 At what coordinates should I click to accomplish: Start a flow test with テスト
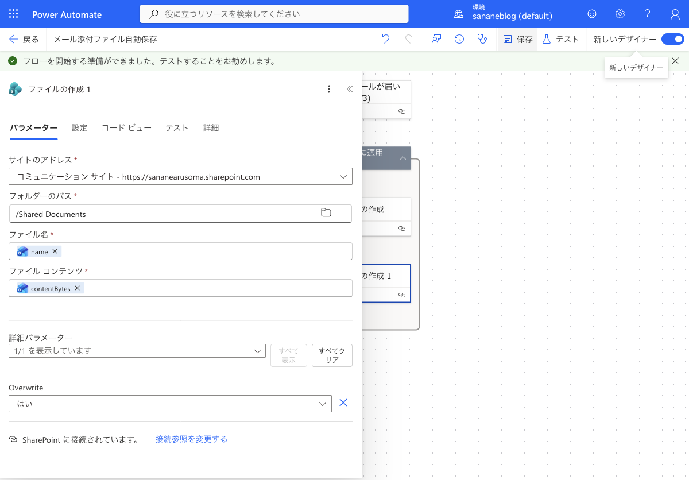pos(560,39)
